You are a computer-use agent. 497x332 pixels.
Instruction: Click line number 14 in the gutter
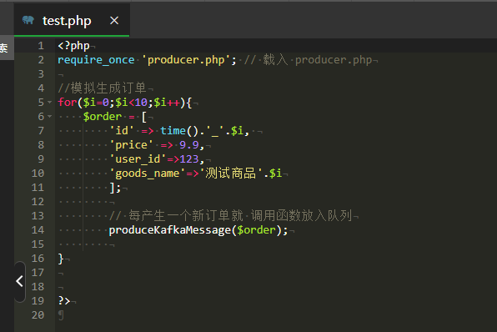tap(38, 230)
